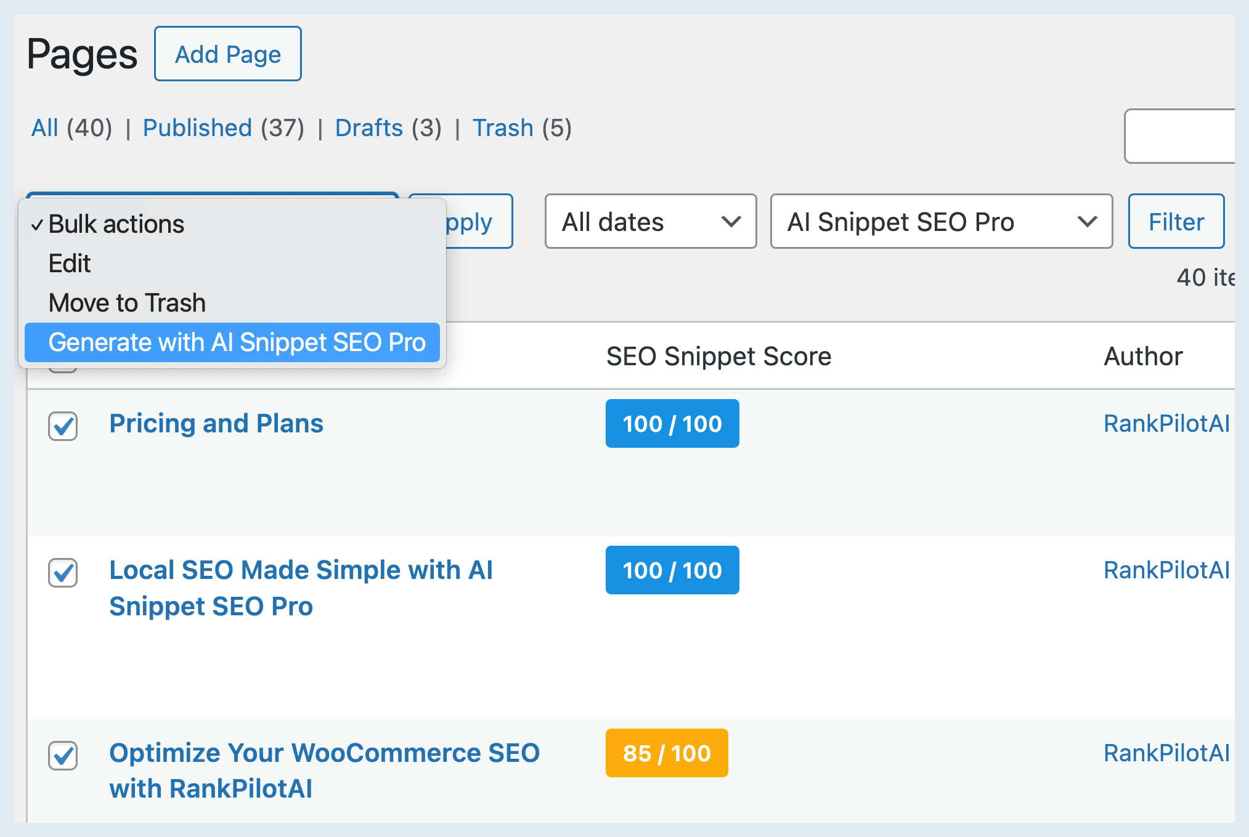Open Local SEO Made Simple with AI page
The image size is (1249, 837).
click(x=301, y=588)
